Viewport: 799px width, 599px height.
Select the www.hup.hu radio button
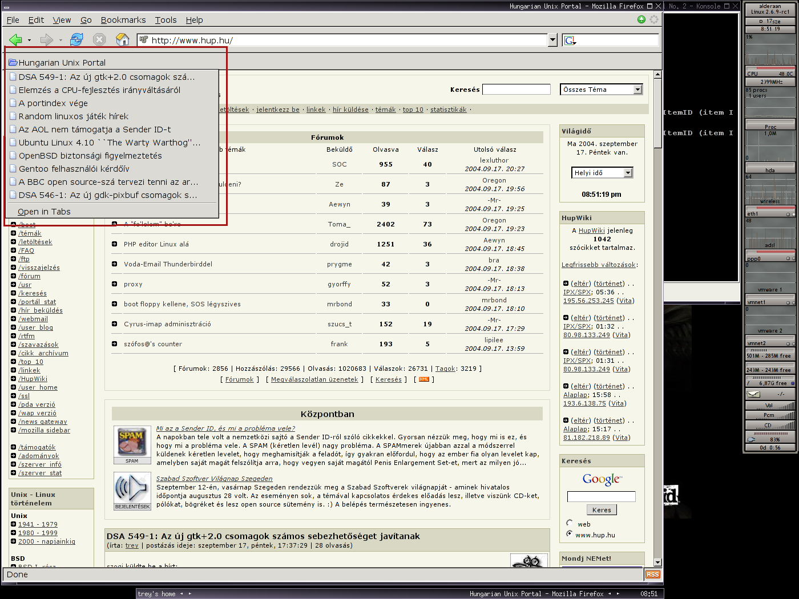click(569, 533)
